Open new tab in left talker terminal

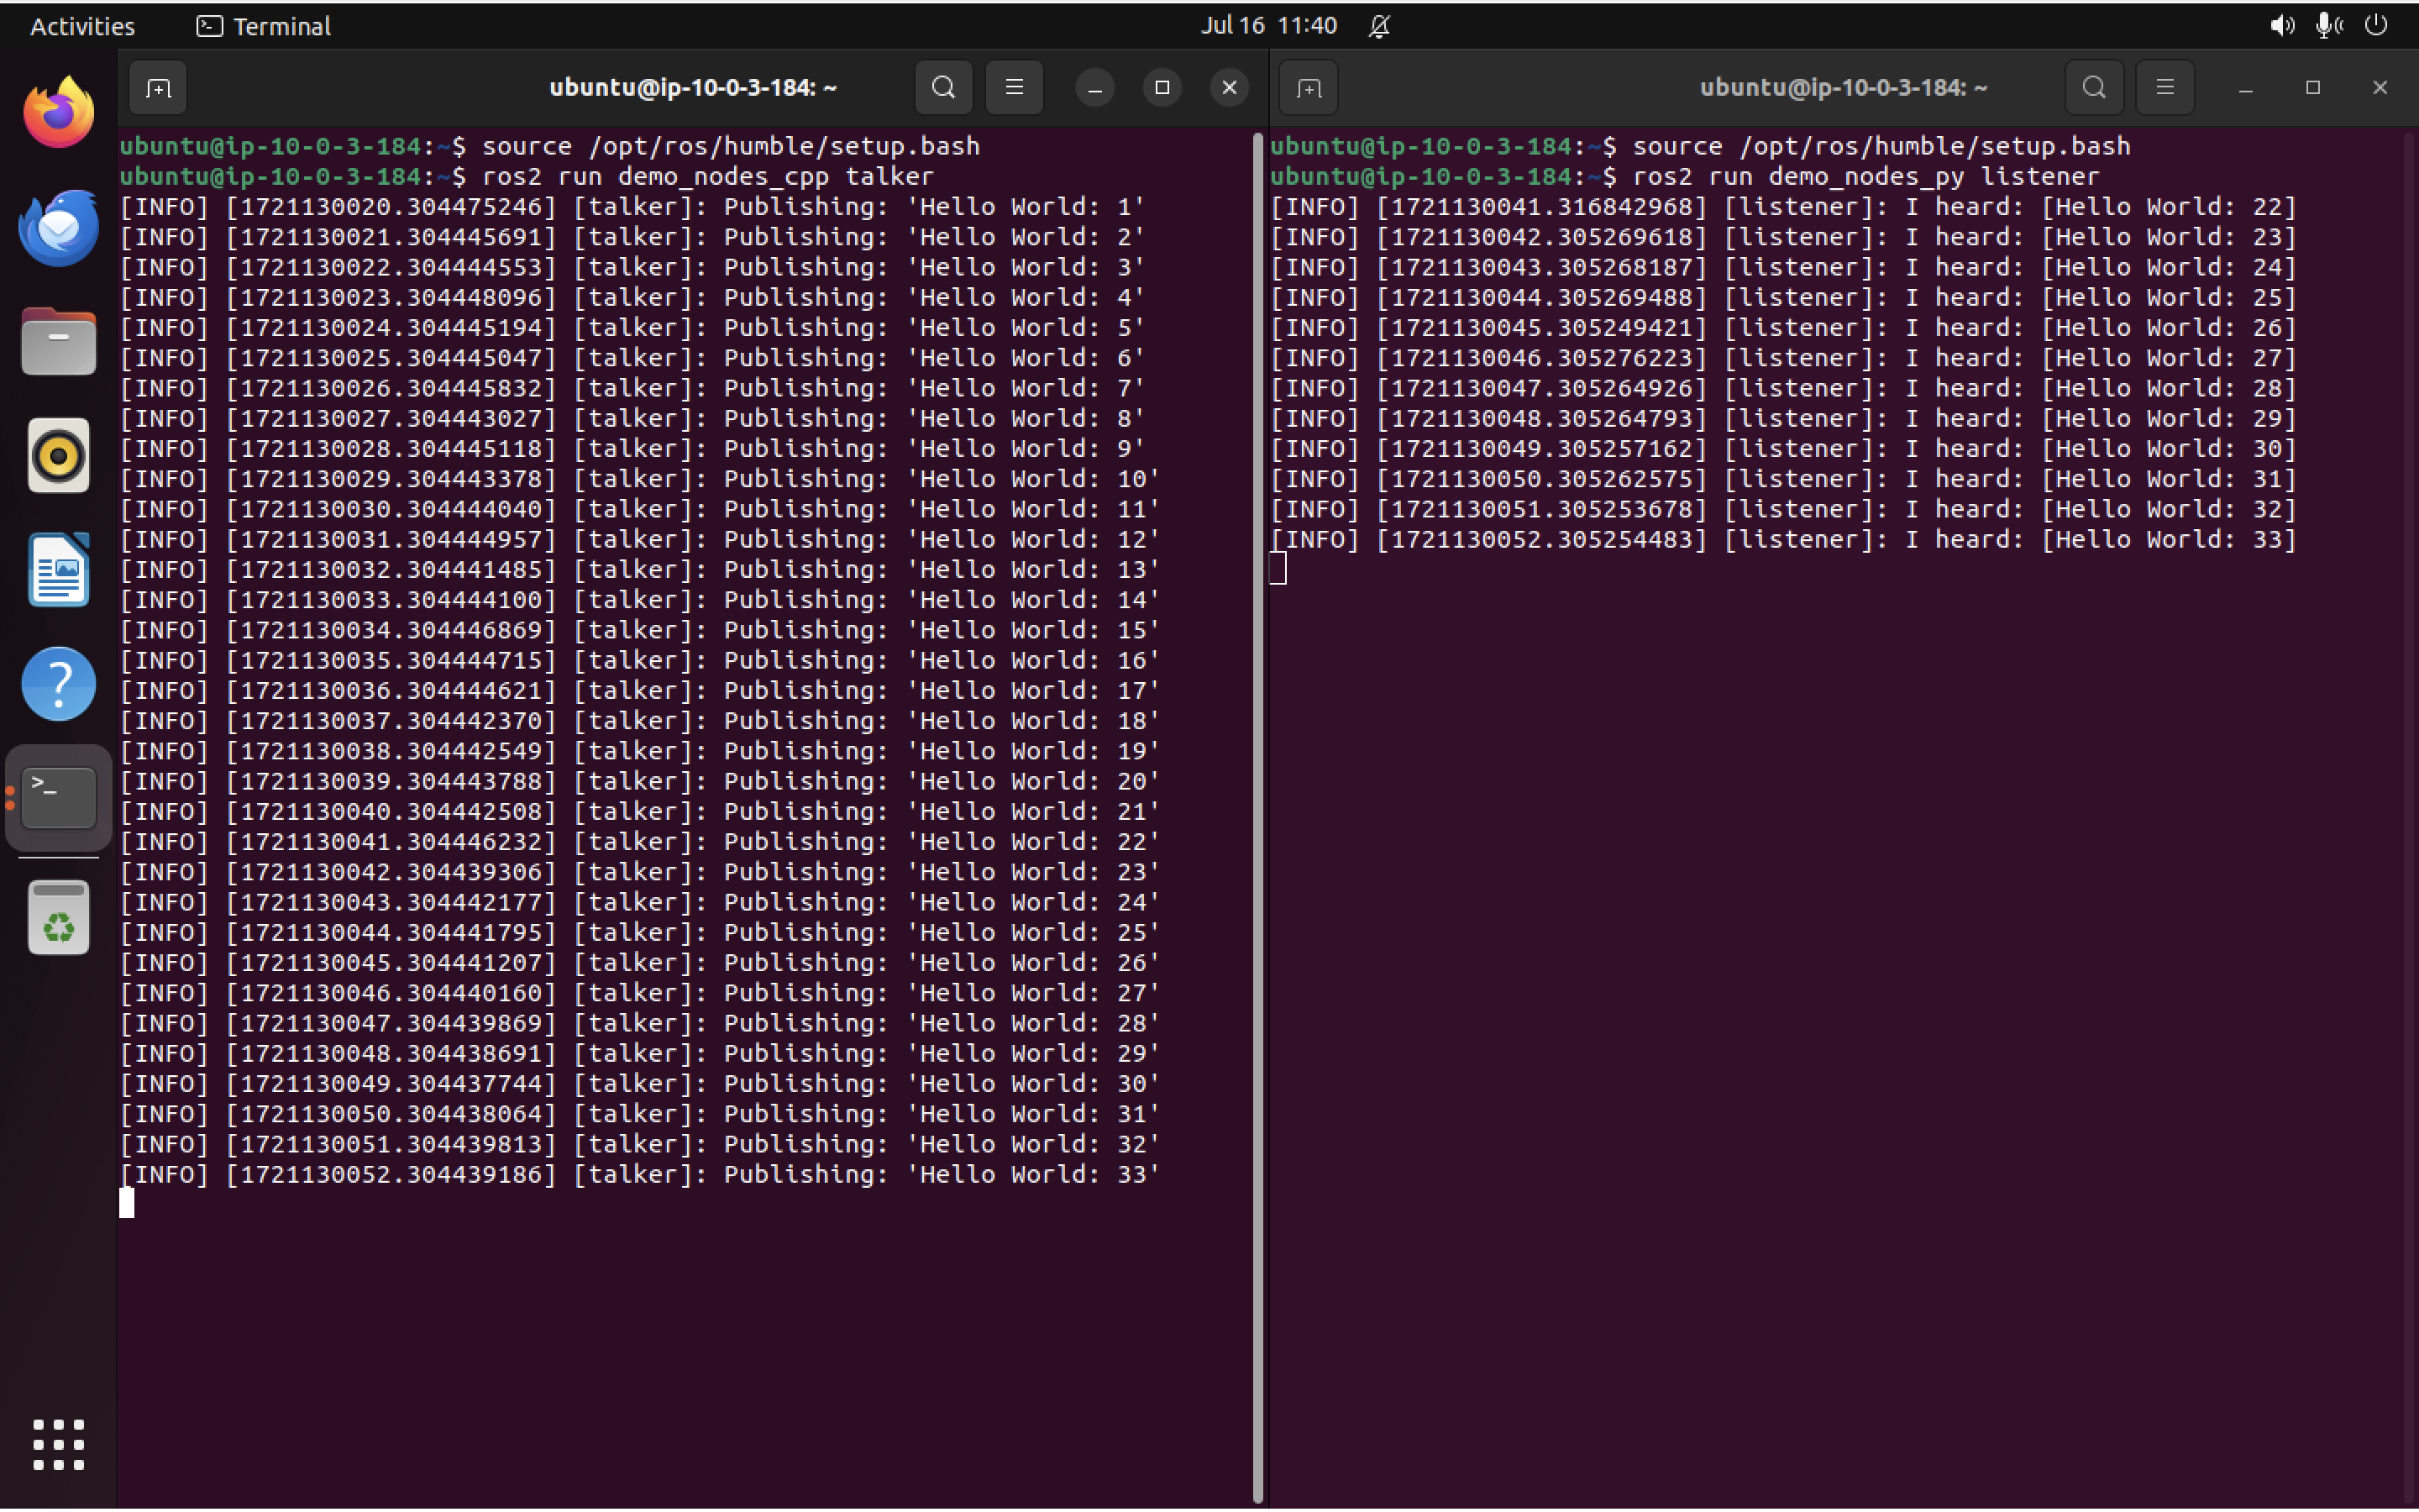pos(158,88)
